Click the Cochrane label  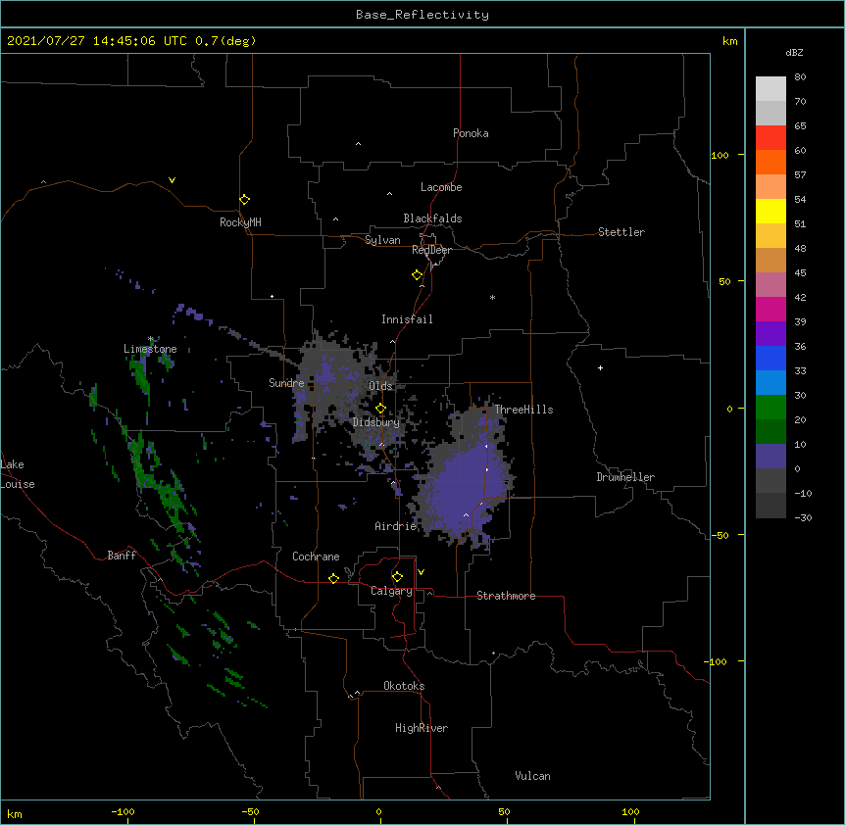(316, 557)
